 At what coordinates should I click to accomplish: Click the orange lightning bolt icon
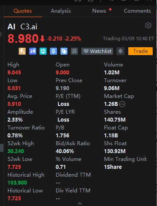(x=22, y=51)
